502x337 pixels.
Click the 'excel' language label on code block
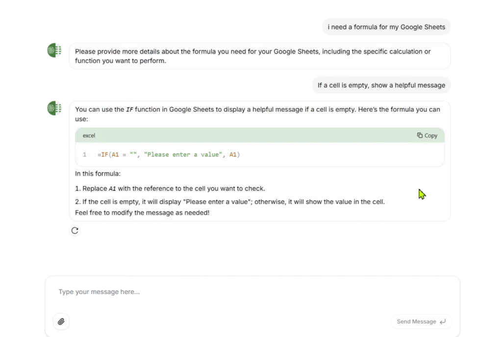click(89, 135)
